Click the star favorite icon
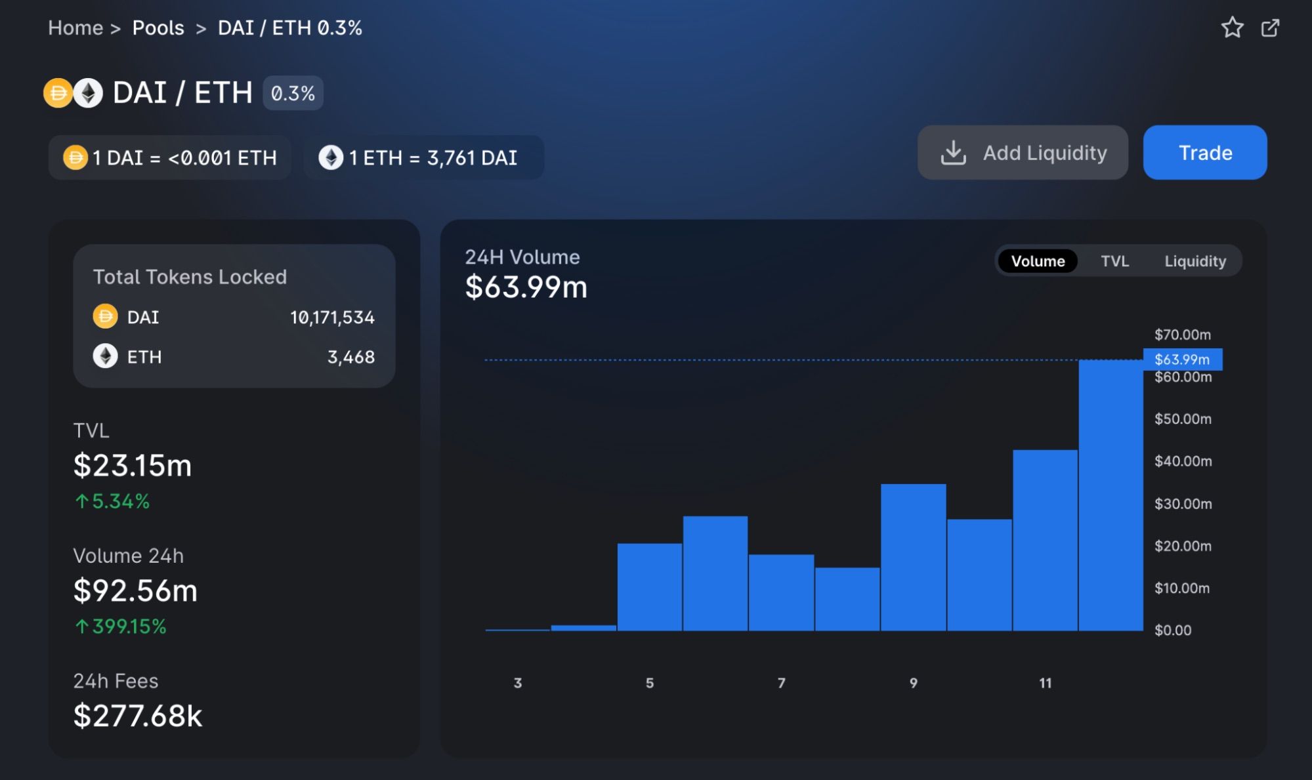Viewport: 1312px width, 780px height. click(1232, 28)
